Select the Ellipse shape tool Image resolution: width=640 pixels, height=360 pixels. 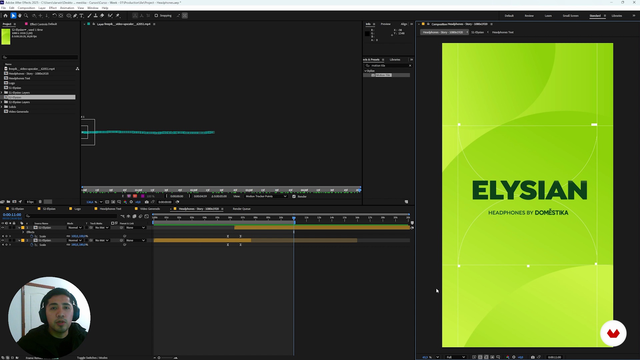coord(69,16)
